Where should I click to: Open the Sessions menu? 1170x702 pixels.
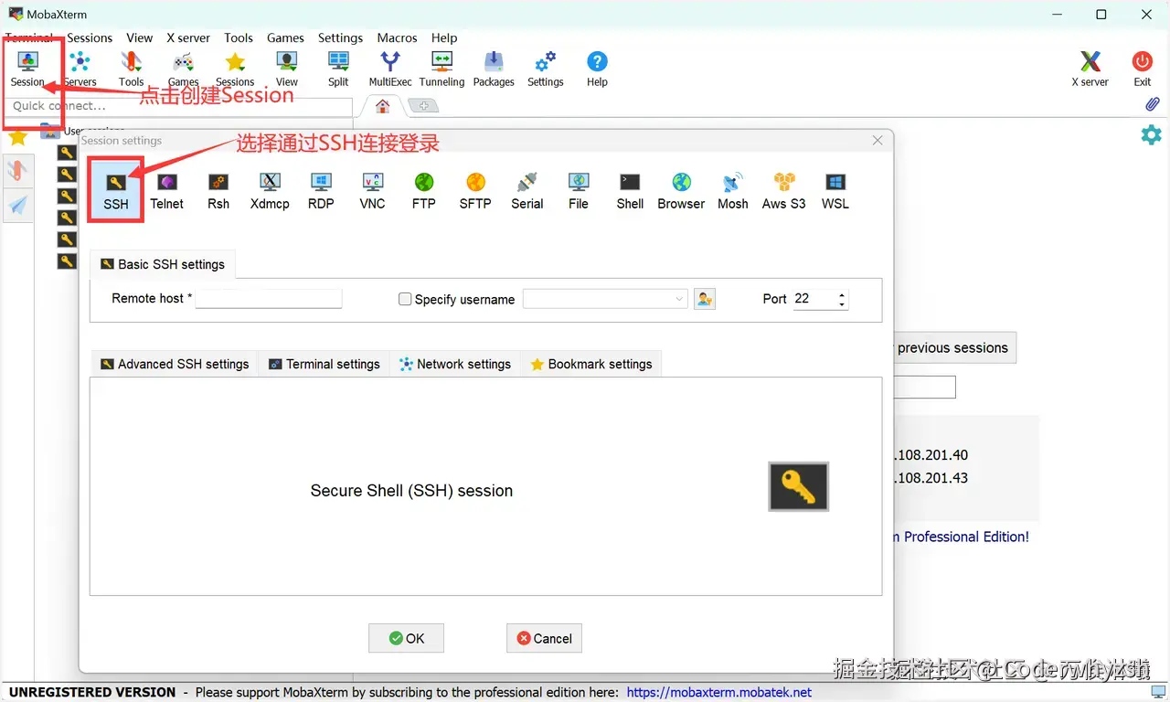pyautogui.click(x=90, y=37)
